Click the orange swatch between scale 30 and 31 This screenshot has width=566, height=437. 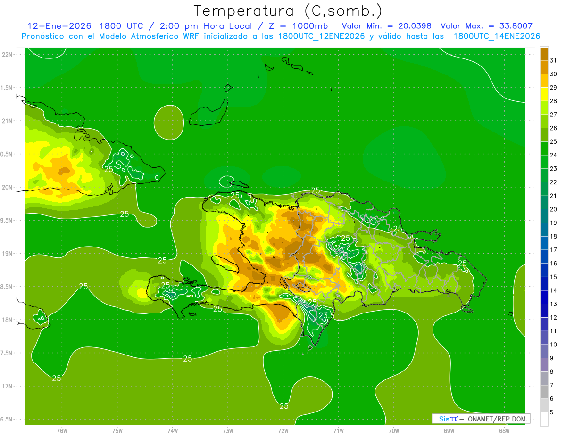tap(544, 67)
